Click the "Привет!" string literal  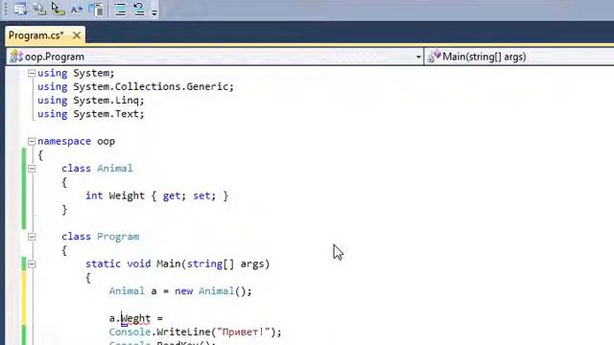point(243,332)
